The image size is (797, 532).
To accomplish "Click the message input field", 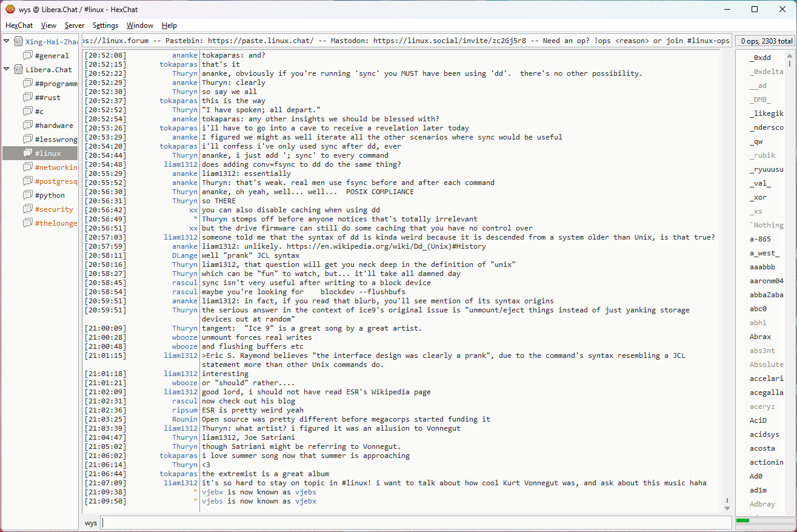I will (x=416, y=523).
